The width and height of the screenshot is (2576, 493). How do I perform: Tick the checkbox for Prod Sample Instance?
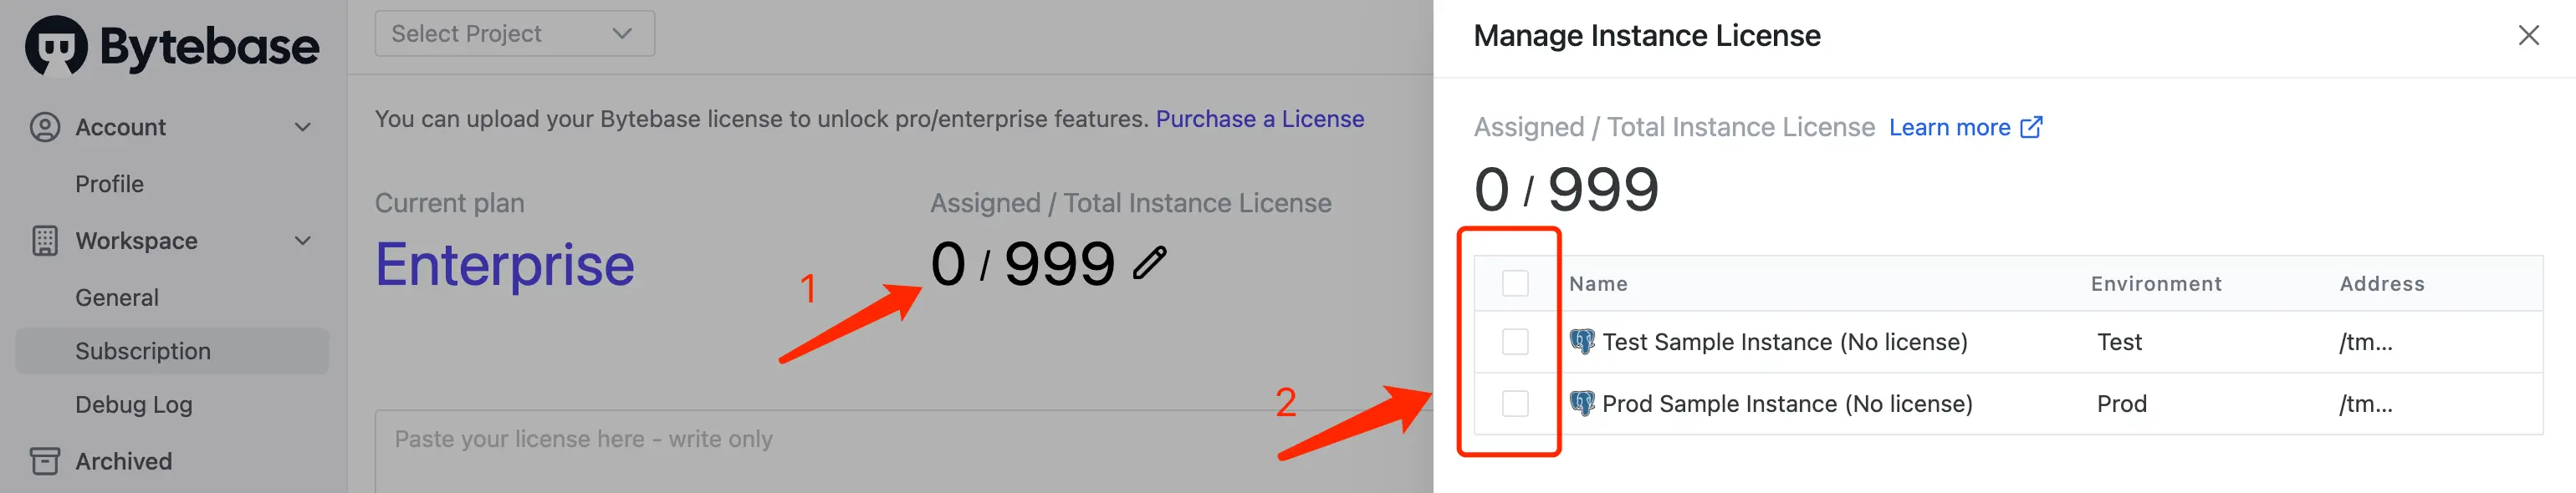(1515, 403)
